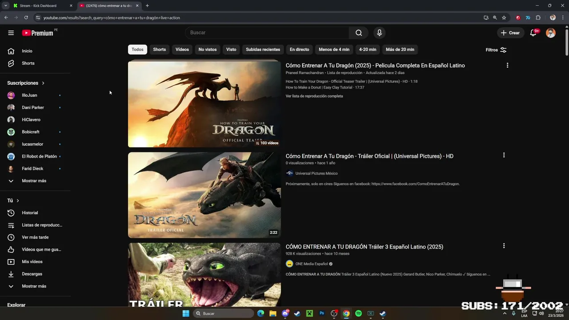Open a new Chrome tab
The image size is (569, 320).
pos(147,6)
